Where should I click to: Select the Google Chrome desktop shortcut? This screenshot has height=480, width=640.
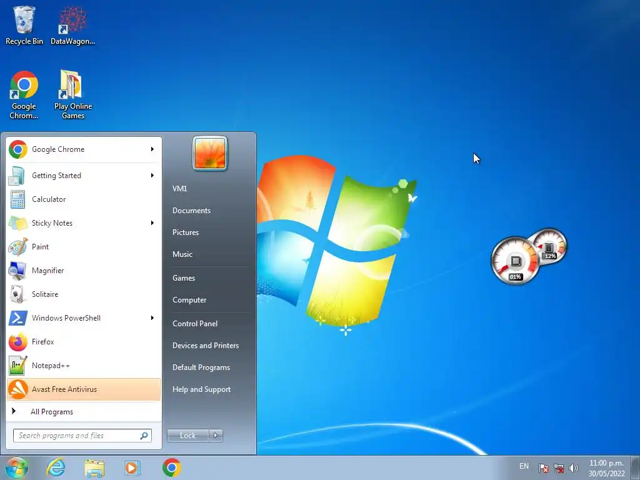[24, 95]
